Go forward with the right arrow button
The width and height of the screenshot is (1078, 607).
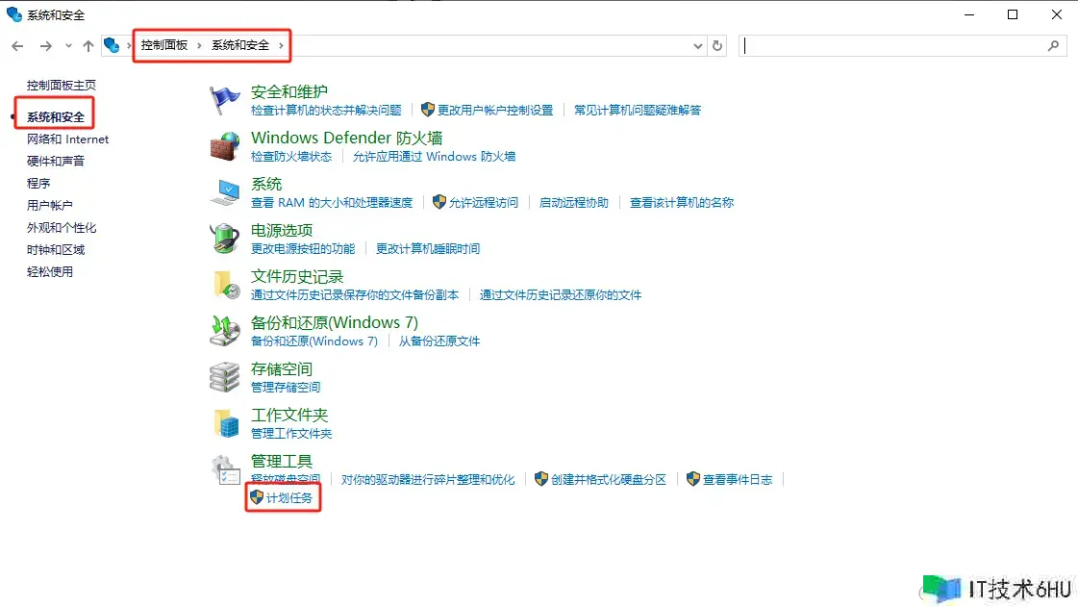coord(45,46)
